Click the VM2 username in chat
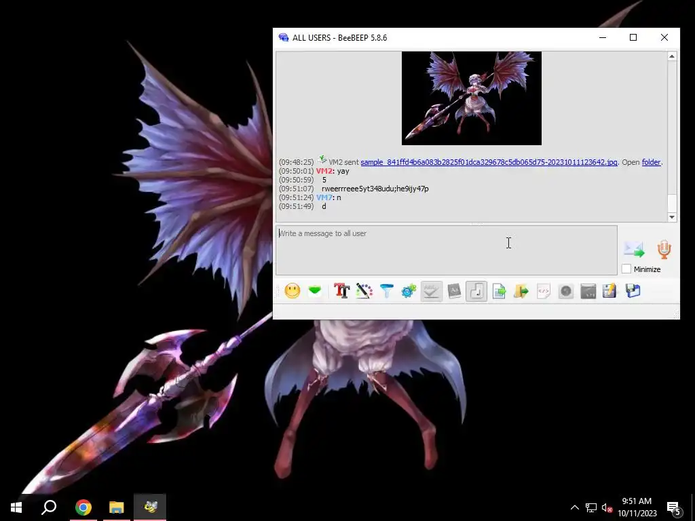This screenshot has height=521, width=695. point(324,171)
